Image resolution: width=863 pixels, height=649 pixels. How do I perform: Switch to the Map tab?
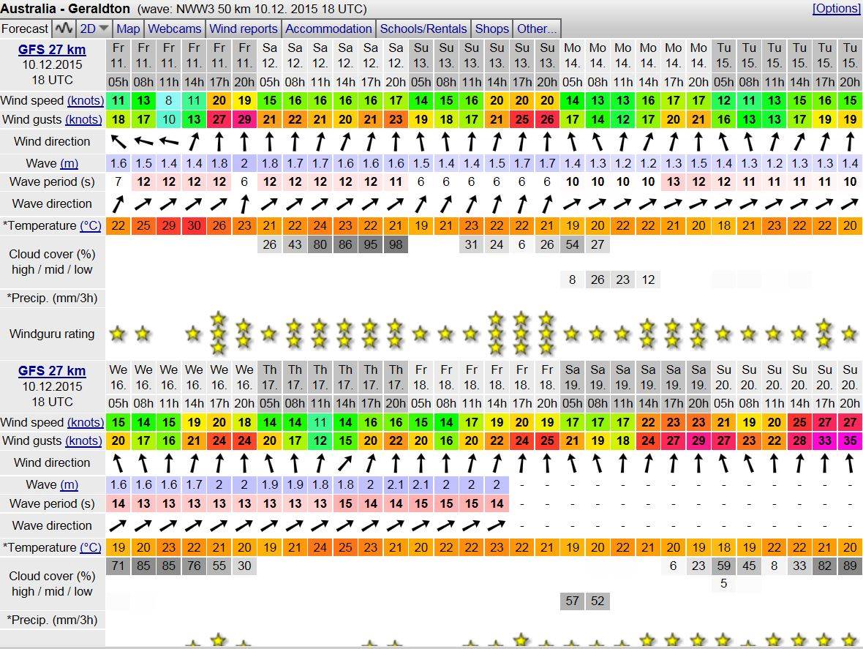128,29
